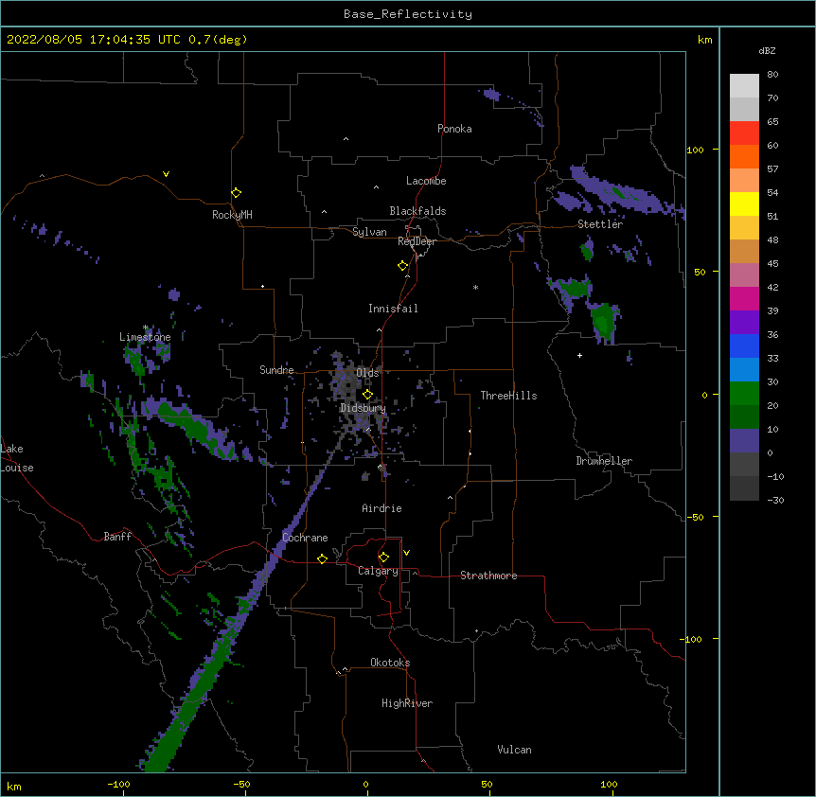816x797 pixels.
Task: Click the yellow station marker near Didsbury
Action: click(367, 395)
